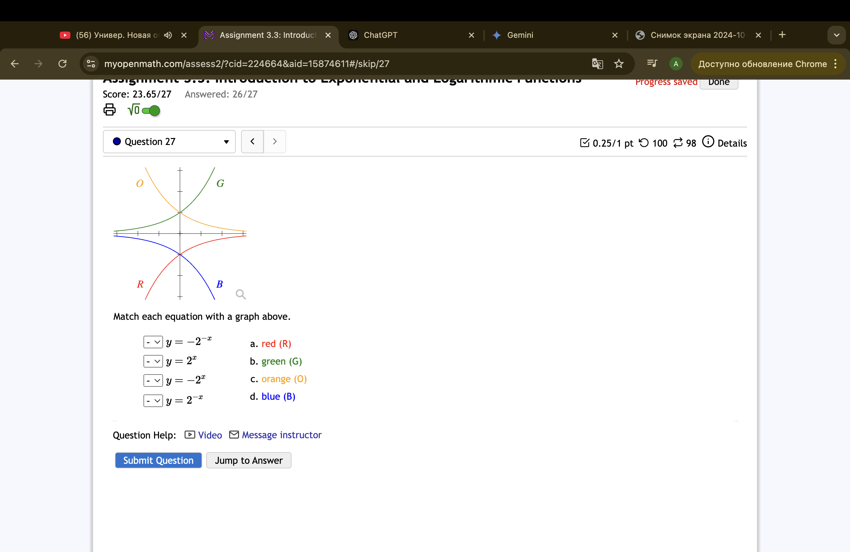This screenshot has width=850, height=552.
Task: Click the 0.25/1 pt score indicator
Action: click(x=606, y=143)
